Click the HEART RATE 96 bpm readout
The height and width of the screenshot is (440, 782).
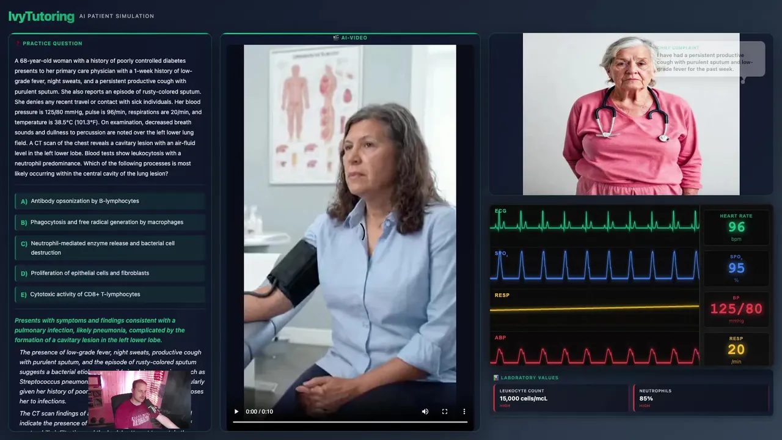[x=736, y=227]
